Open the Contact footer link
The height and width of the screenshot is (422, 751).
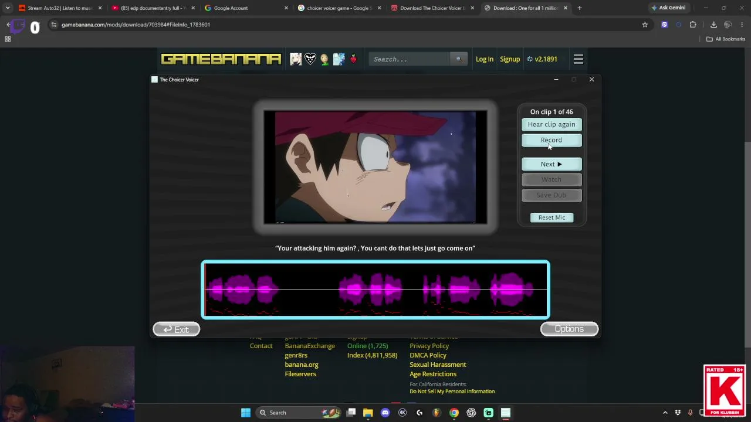pos(261,346)
